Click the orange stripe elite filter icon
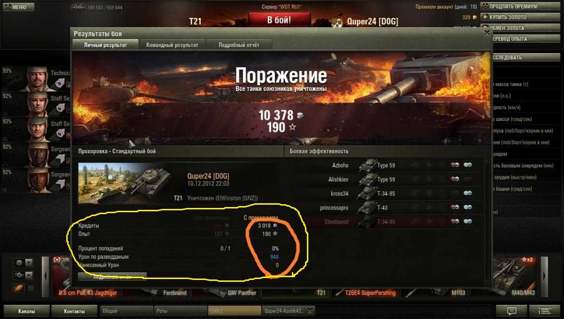This screenshot has height=319, width=564. 18,288
